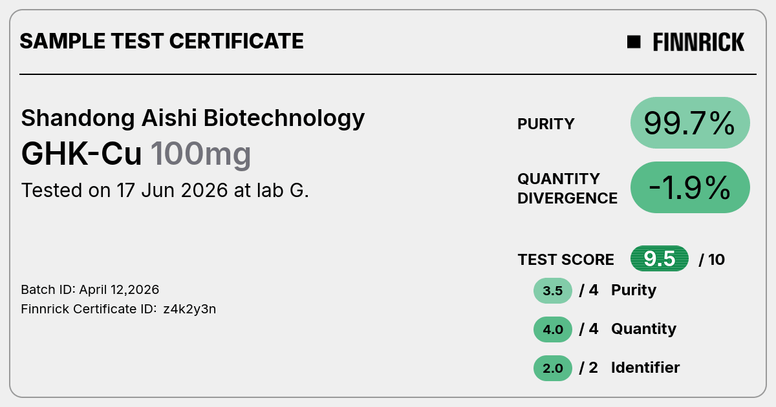Click the QUANTITY DIVERGENCE label
Image resolution: width=776 pixels, height=407 pixels.
point(567,188)
